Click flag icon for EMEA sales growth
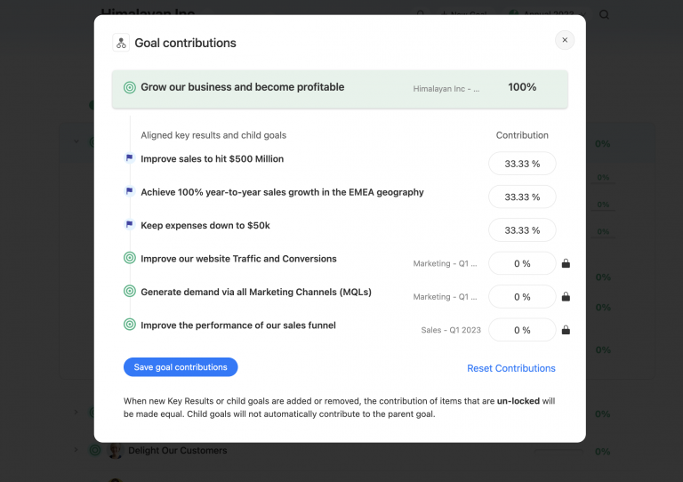This screenshot has height=482, width=683. 129,192
